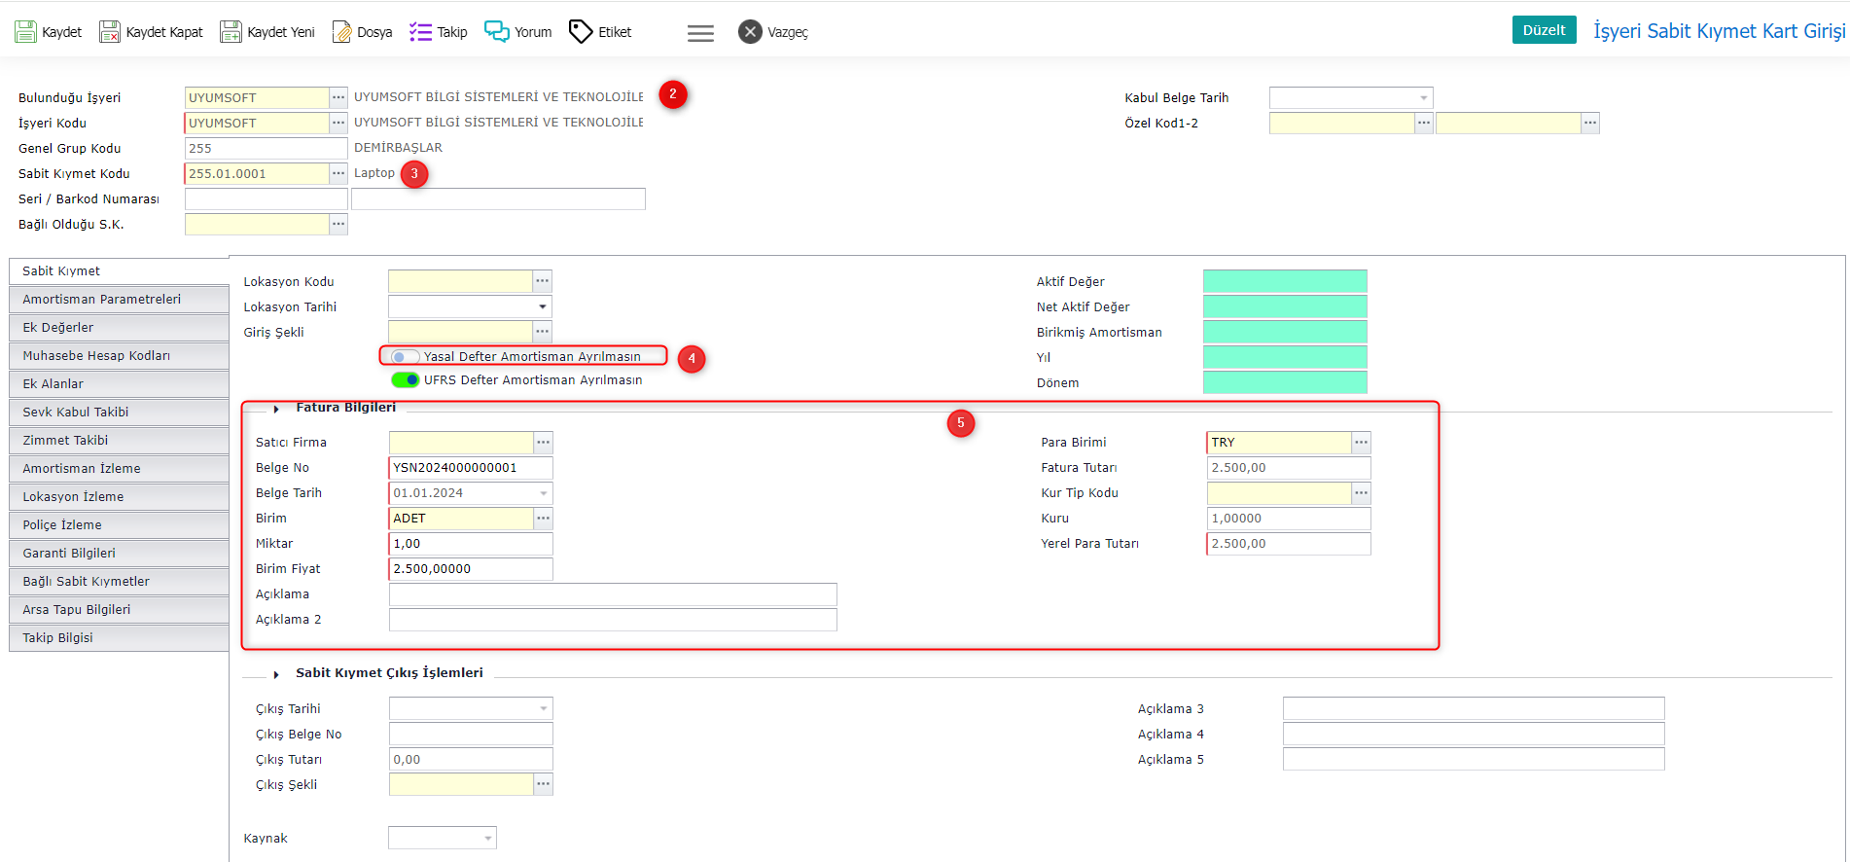Open the Kaynak dropdown
The width and height of the screenshot is (1850, 862).
click(487, 839)
